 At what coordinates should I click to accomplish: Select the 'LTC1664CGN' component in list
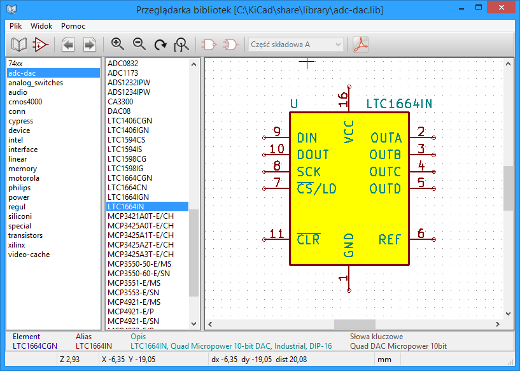click(130, 178)
